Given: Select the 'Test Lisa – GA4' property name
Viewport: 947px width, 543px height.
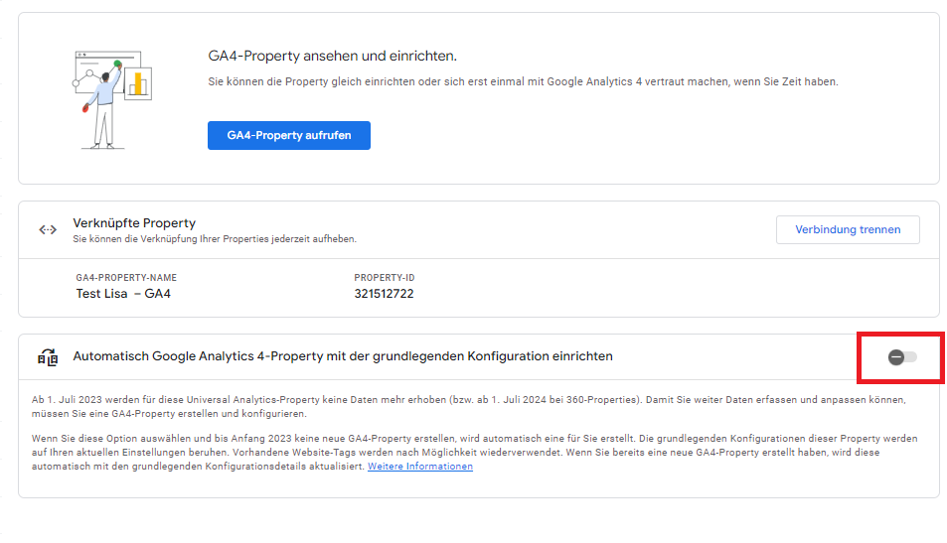Looking at the screenshot, I should (x=123, y=294).
